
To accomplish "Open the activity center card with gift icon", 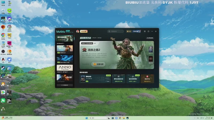I will point(147,79).
